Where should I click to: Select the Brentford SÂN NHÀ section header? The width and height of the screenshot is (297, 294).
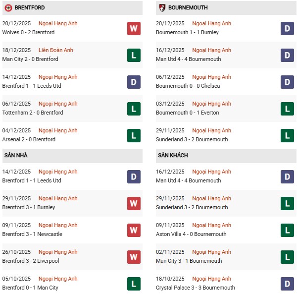click(16, 156)
